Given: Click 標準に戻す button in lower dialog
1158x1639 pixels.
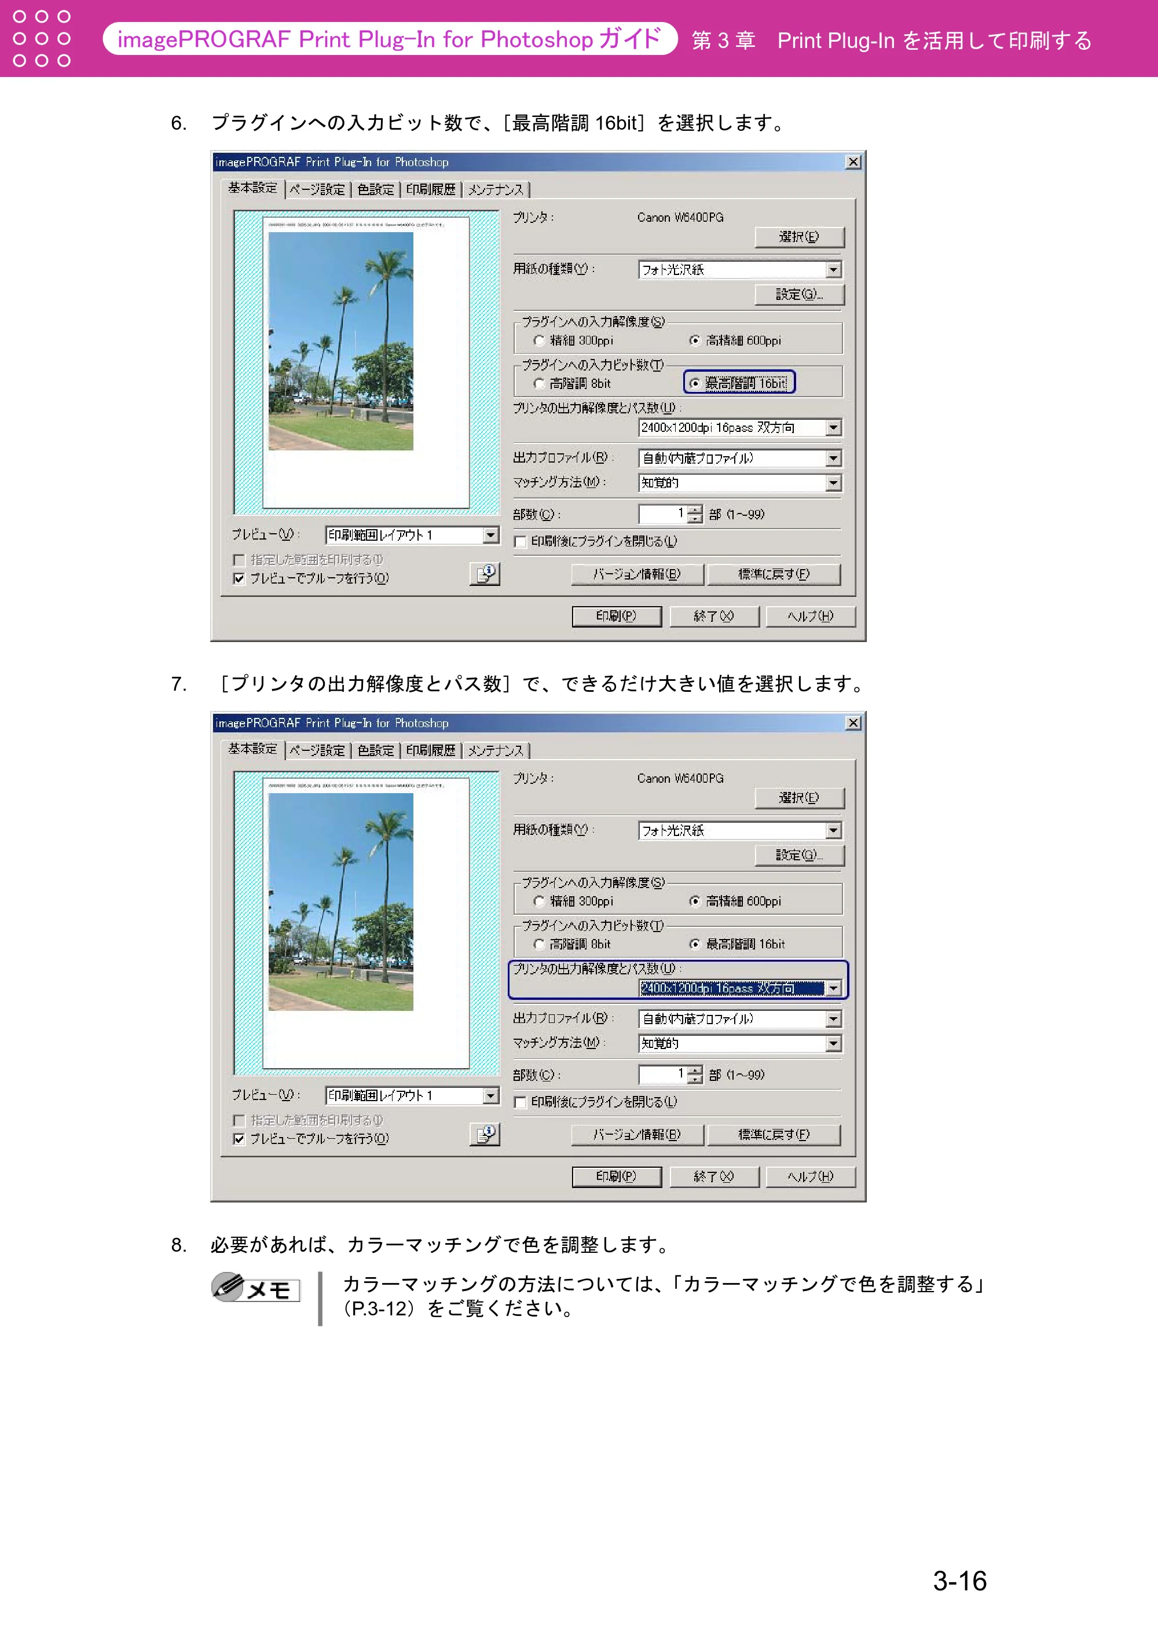Looking at the screenshot, I should coord(774,1134).
